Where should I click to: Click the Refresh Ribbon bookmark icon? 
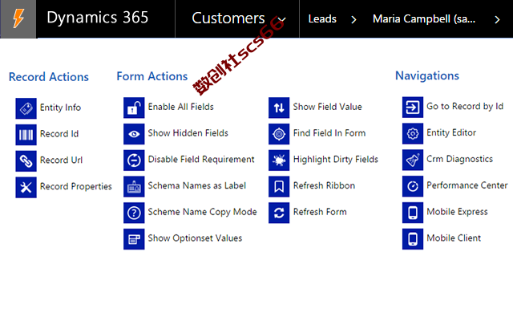pos(279,186)
